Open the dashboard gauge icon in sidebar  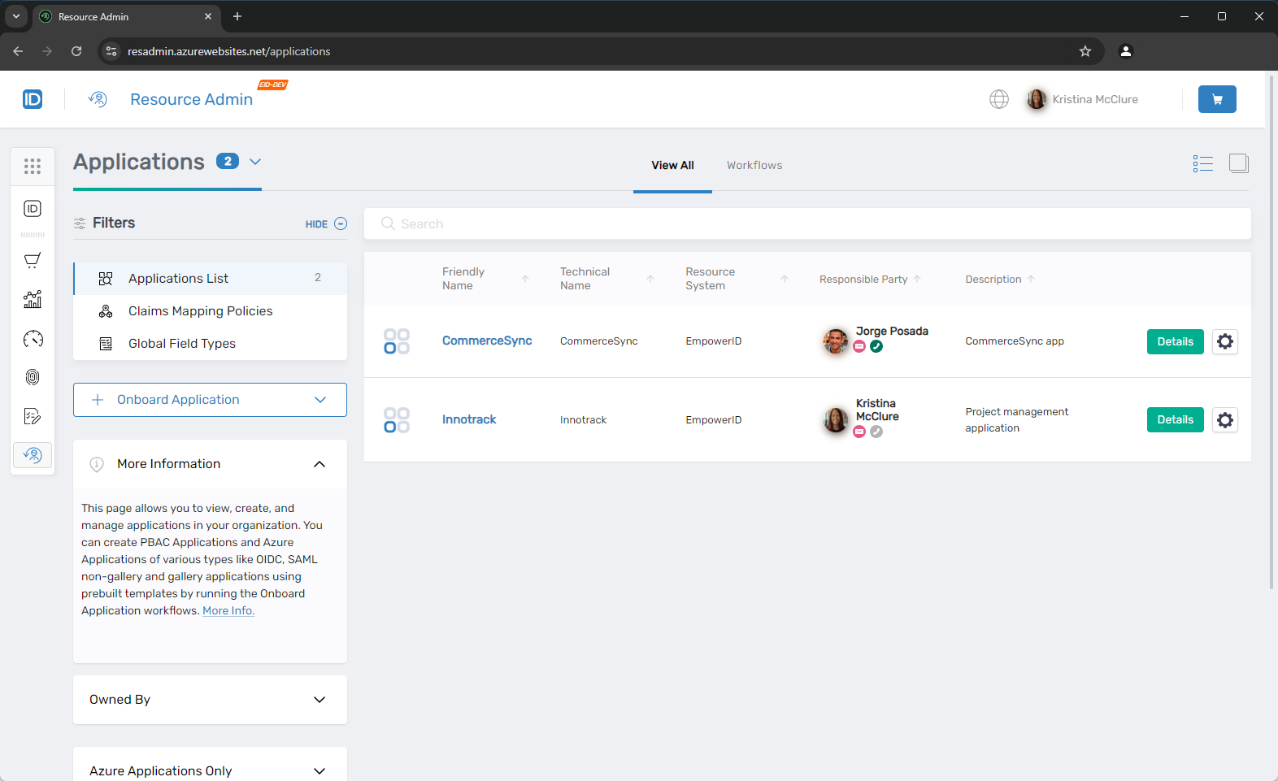33,339
